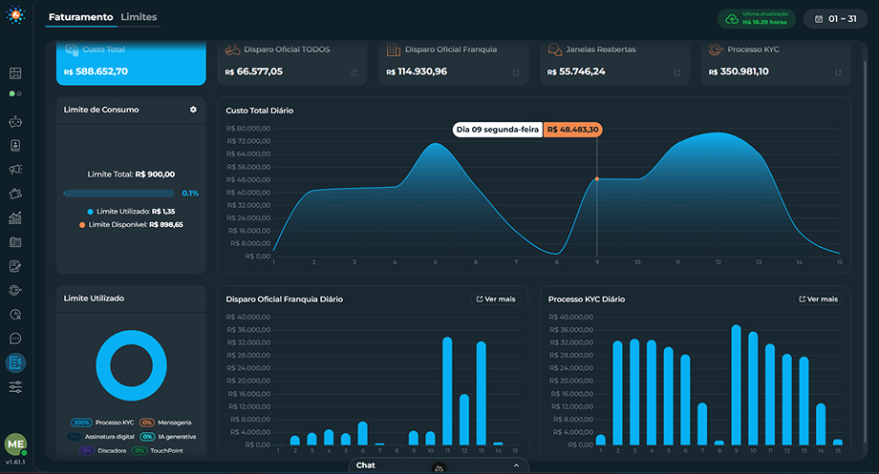
Task: Click day 9 point on Custo Total Diário chart
Action: pyautogui.click(x=597, y=179)
